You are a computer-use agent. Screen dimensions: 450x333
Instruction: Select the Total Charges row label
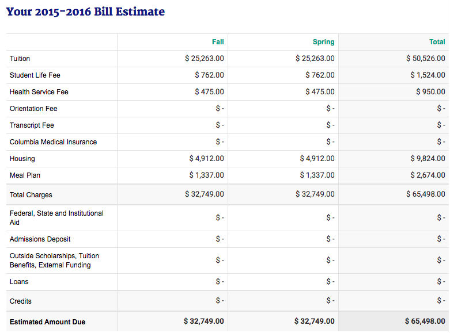click(31, 195)
